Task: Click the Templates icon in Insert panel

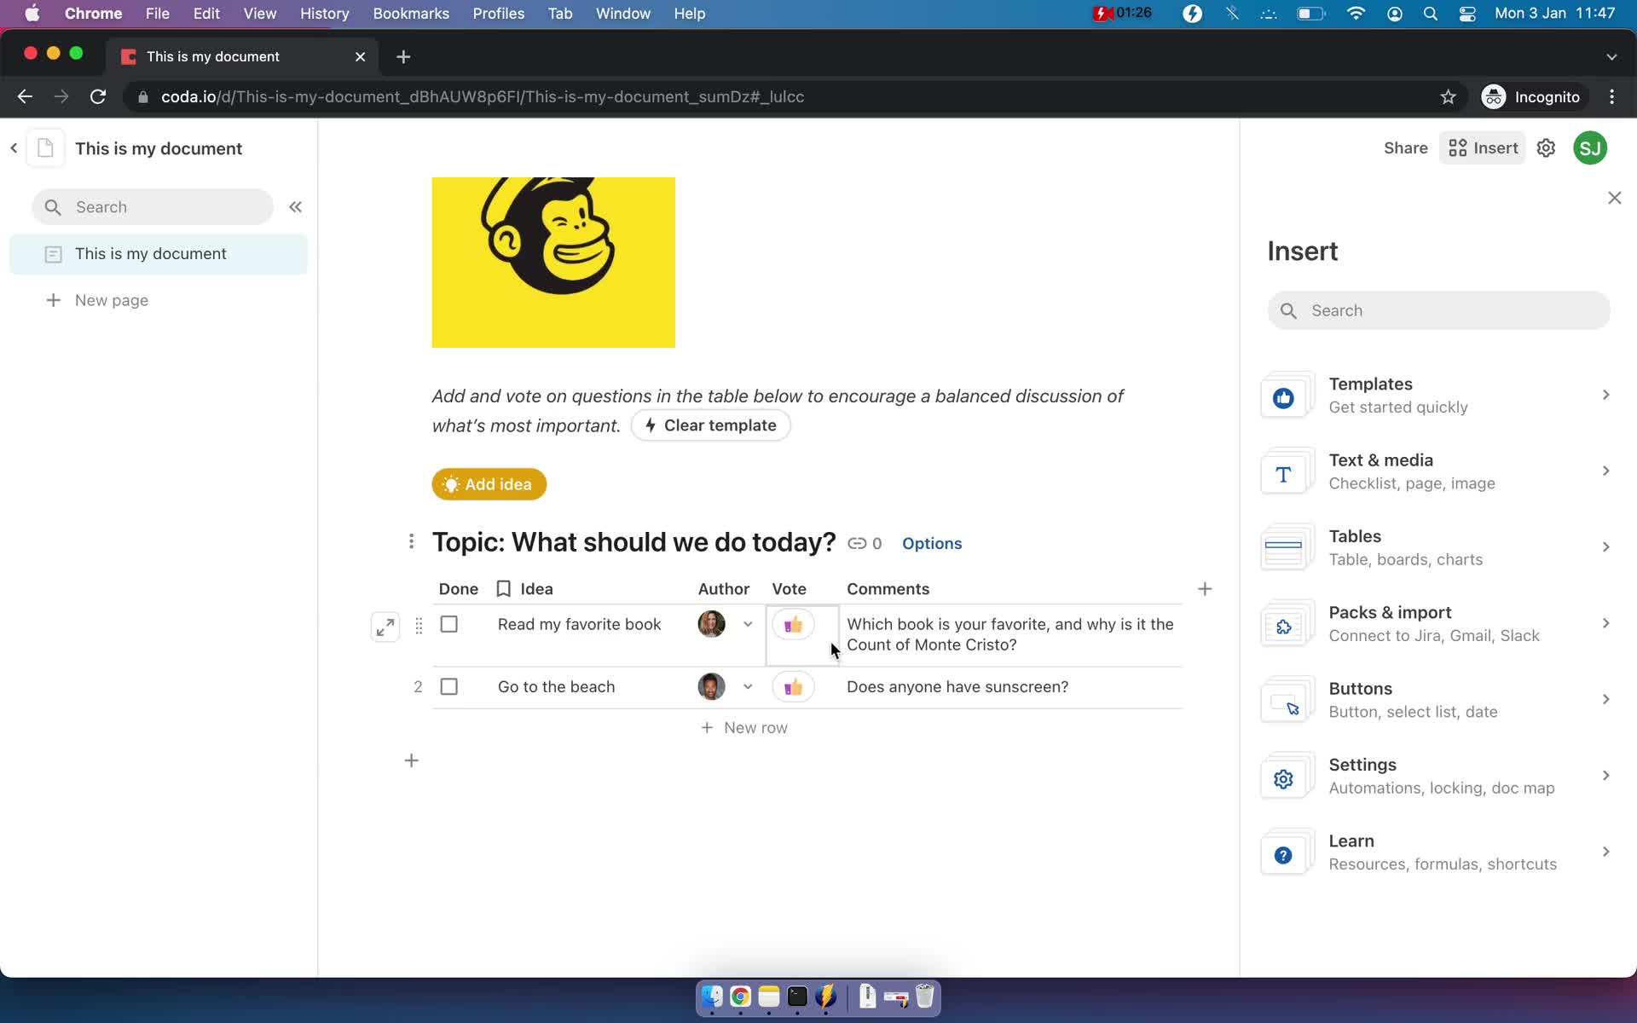Action: pos(1283,396)
